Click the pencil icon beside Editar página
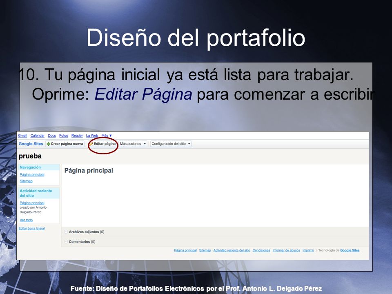392x294 pixels. (x=91, y=144)
